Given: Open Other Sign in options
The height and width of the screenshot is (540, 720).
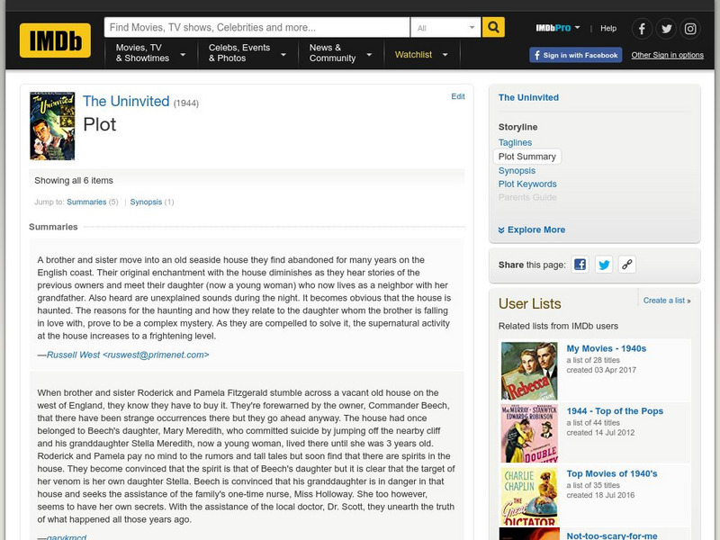Looking at the screenshot, I should click(x=667, y=55).
